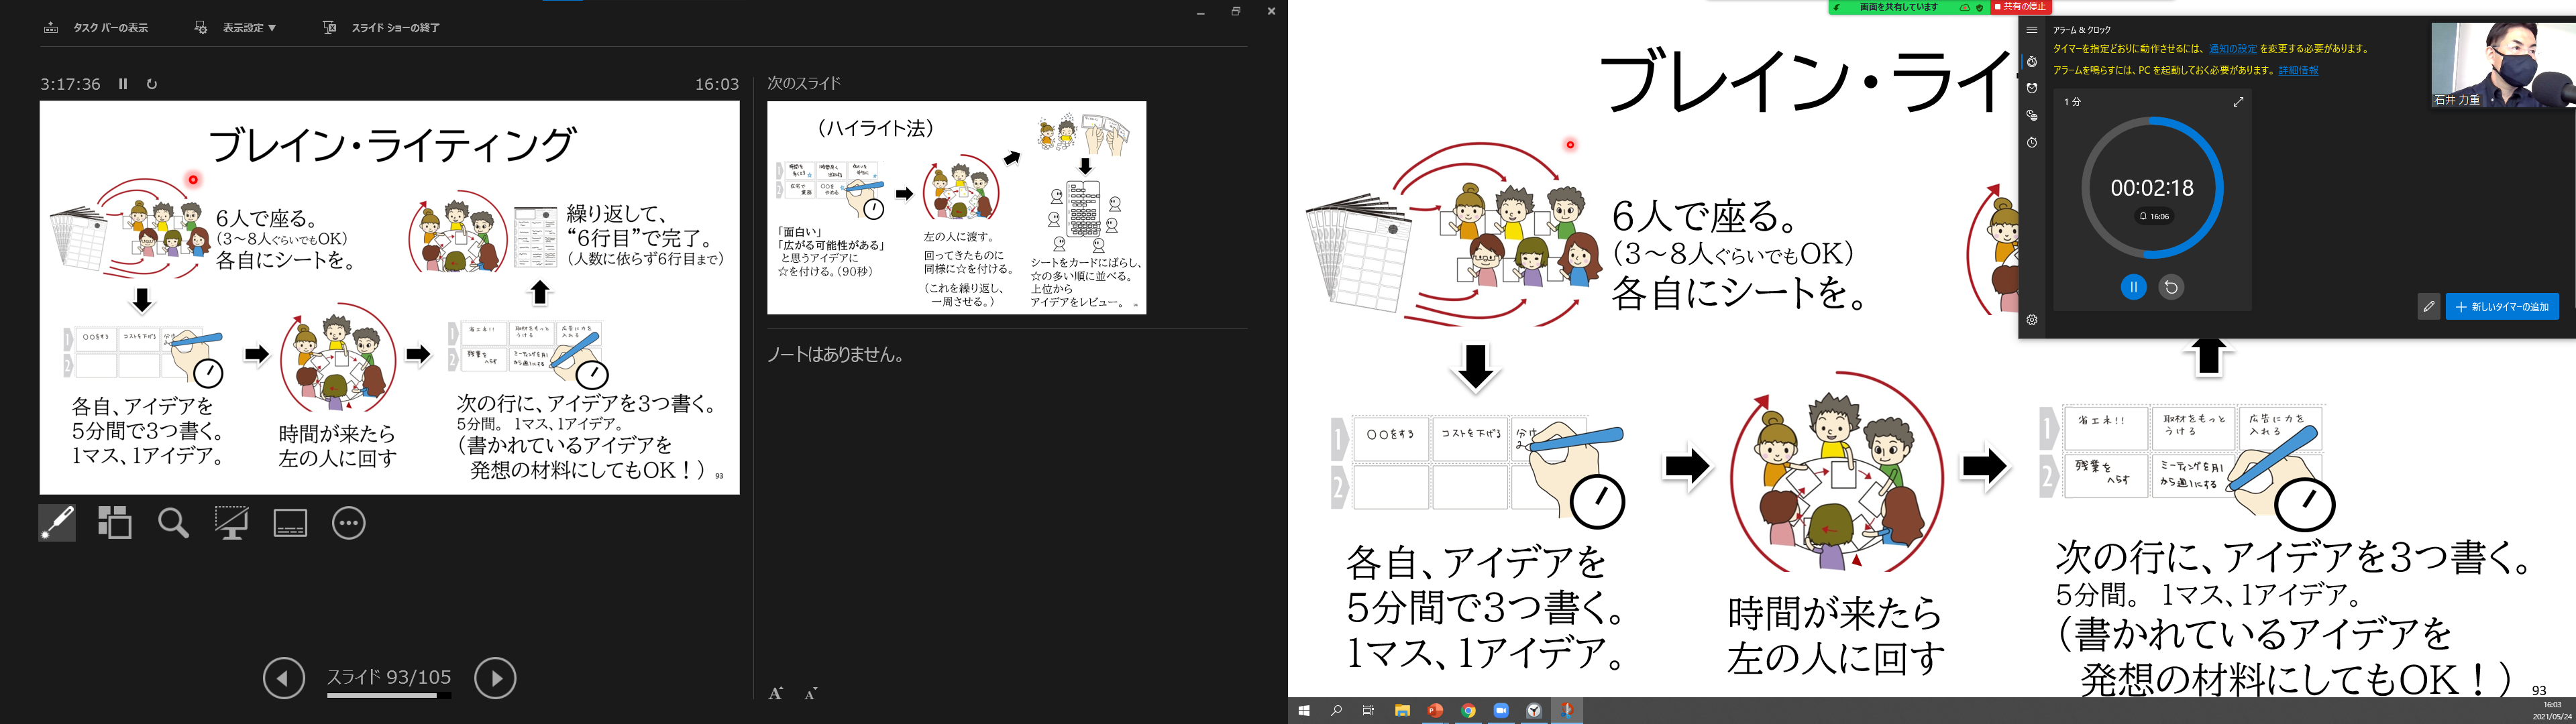Select the pen and laser pointer tool
The height and width of the screenshot is (724, 2576).
(x=57, y=523)
